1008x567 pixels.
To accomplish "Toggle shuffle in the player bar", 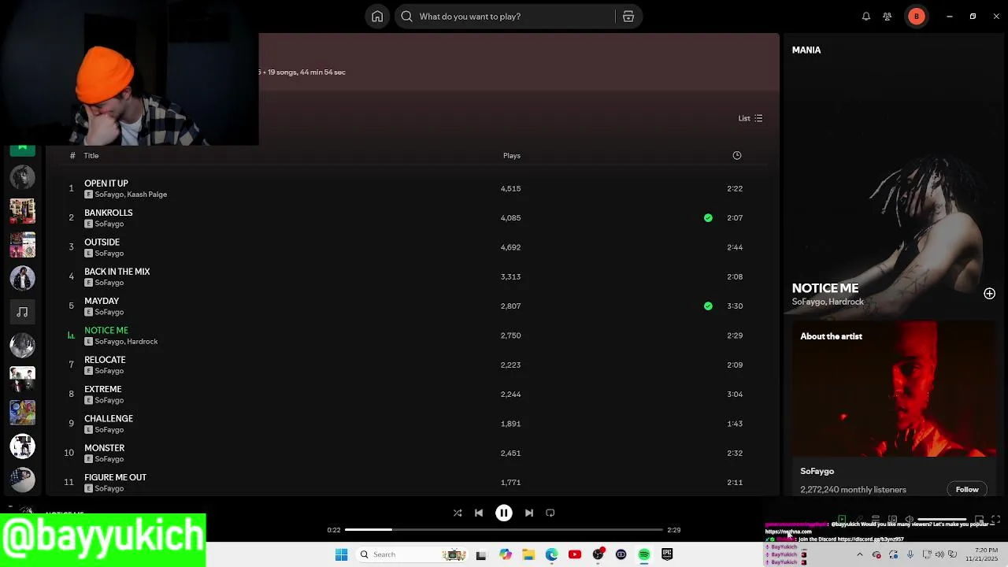I will (458, 513).
